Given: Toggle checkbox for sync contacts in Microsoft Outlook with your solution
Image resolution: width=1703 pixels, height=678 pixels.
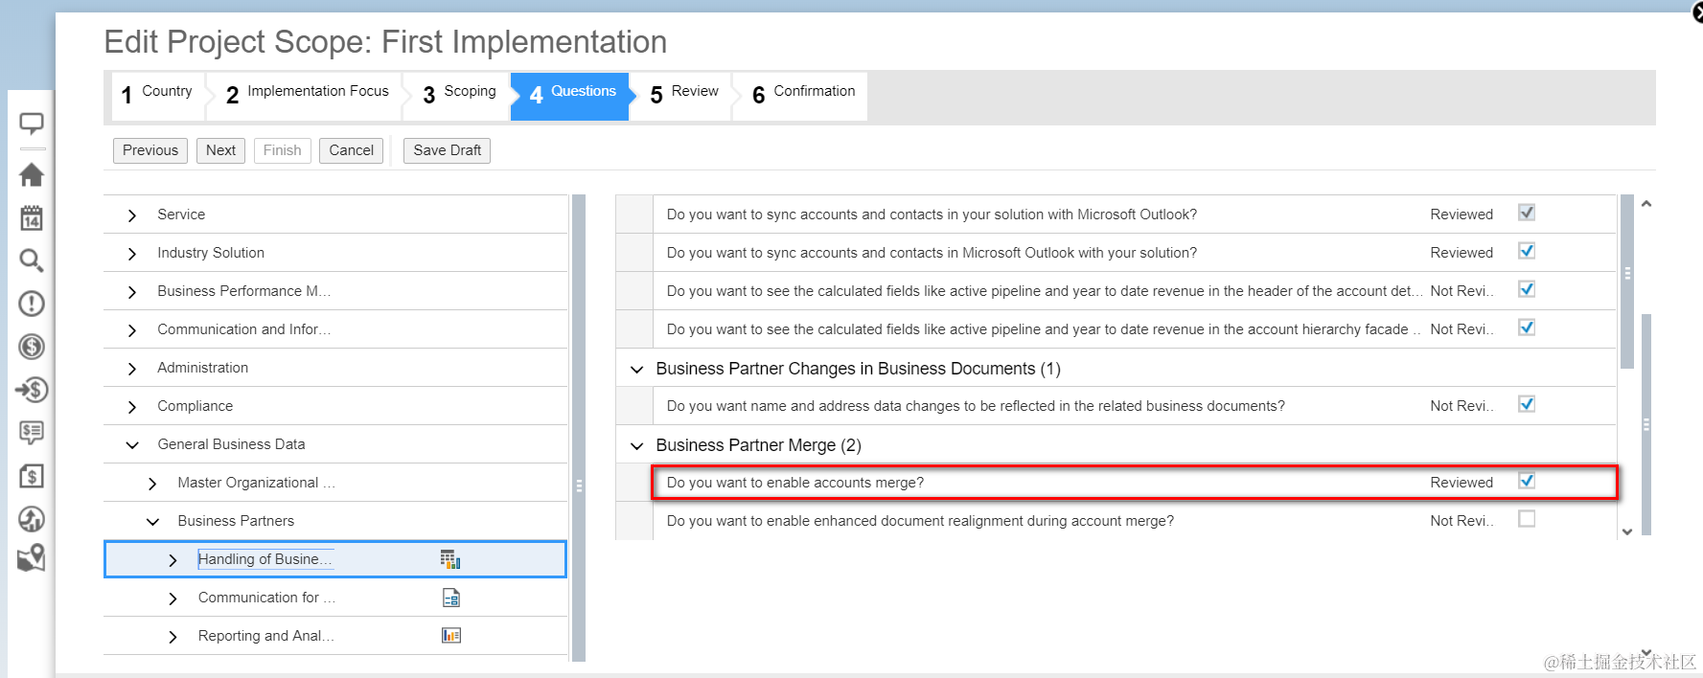Looking at the screenshot, I should pyautogui.click(x=1527, y=251).
